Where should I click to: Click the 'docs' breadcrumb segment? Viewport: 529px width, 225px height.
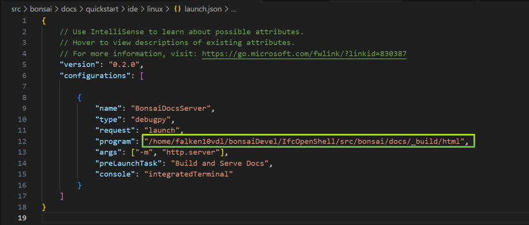(x=68, y=9)
